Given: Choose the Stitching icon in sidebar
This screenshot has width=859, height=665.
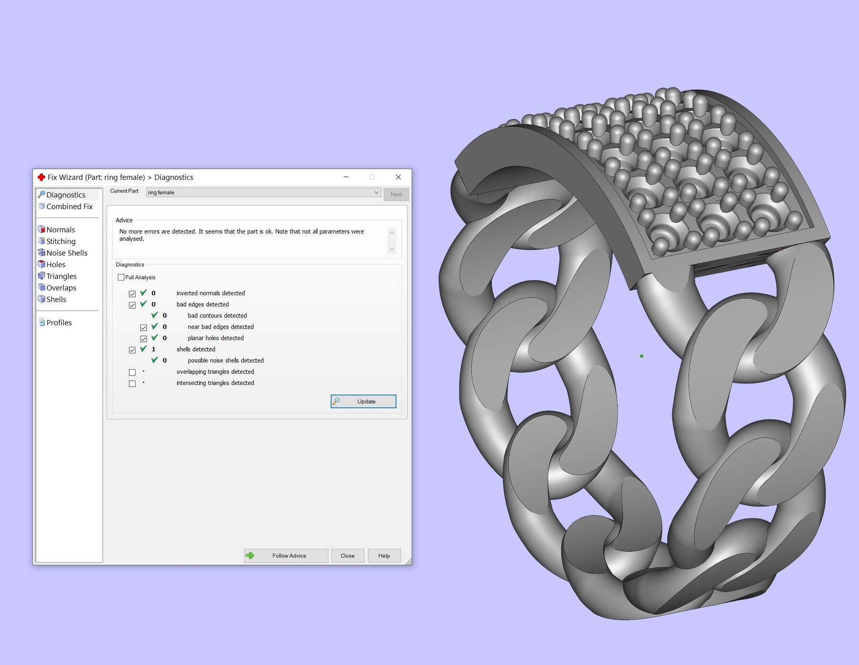Looking at the screenshot, I should coord(42,241).
